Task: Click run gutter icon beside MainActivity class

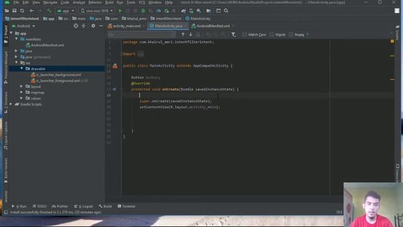Action: (115, 66)
